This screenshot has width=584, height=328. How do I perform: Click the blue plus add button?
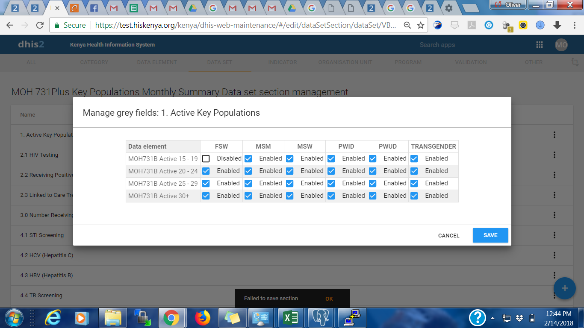pos(565,288)
